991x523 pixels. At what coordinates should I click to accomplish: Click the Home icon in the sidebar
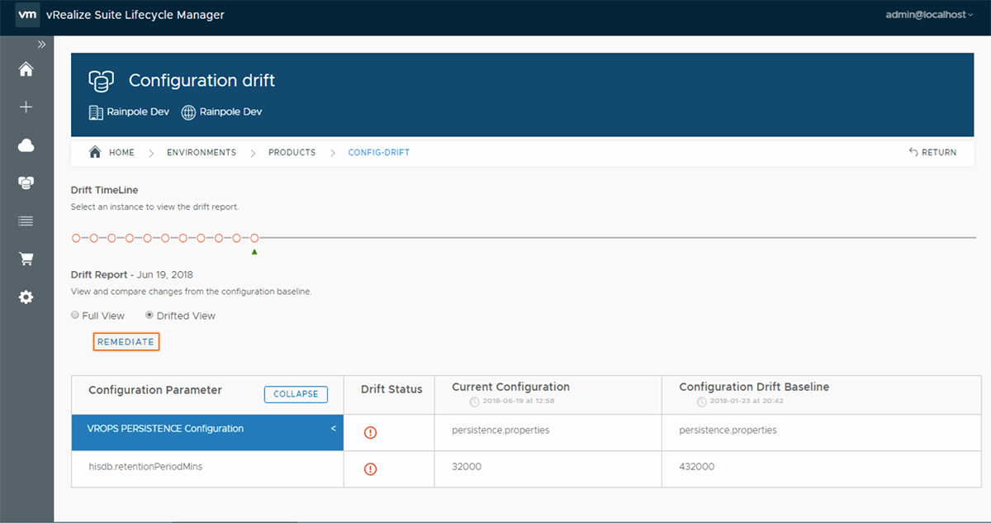26,70
